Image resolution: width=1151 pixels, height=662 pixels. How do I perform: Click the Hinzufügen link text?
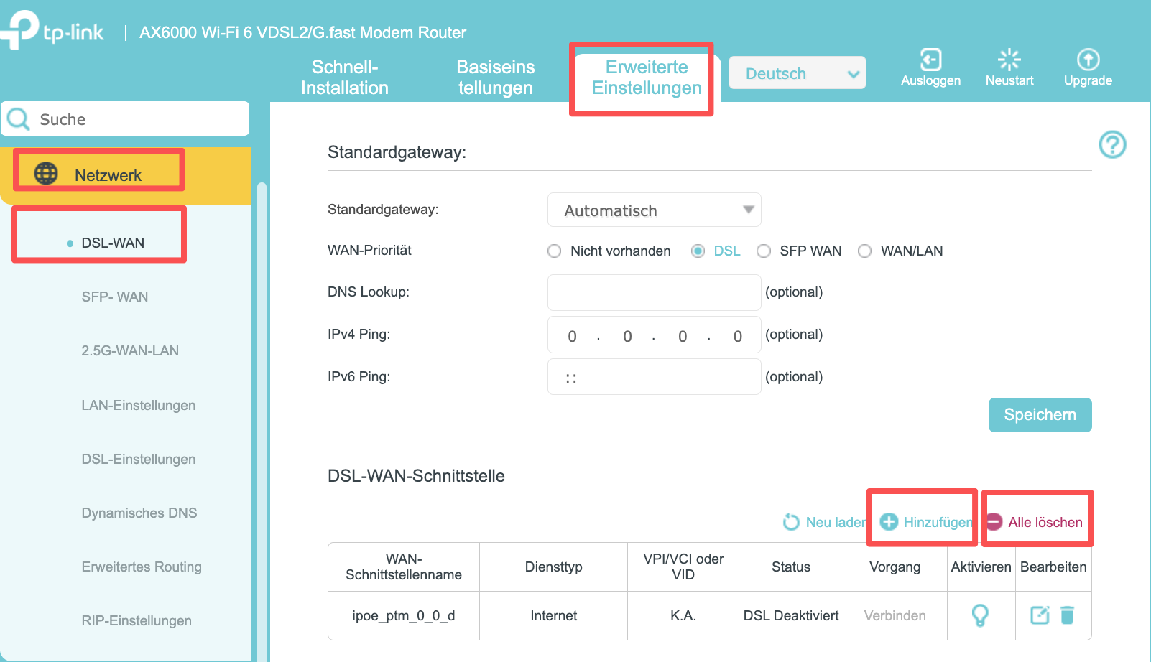938,522
